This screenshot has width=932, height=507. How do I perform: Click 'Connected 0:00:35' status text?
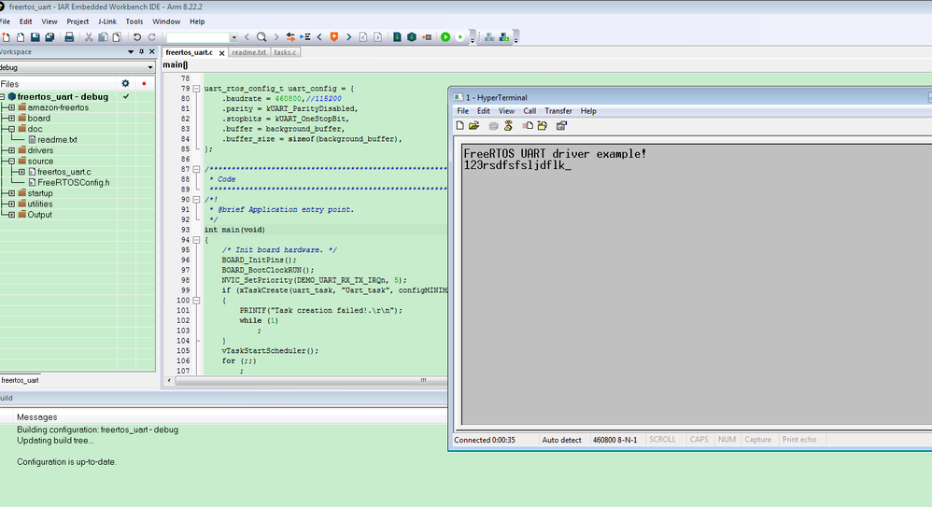(485, 440)
